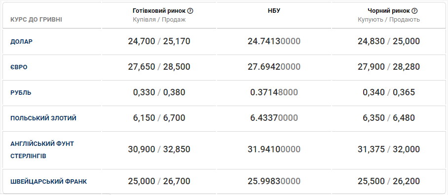The image size is (448, 195).
Task: Click the help icon next to Готівковий ринок
Action: point(190,11)
